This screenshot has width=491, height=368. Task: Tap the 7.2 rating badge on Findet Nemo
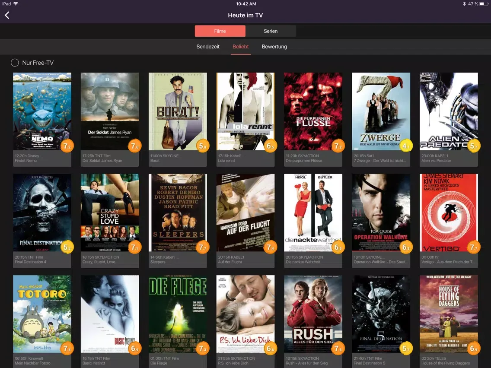pos(67,146)
